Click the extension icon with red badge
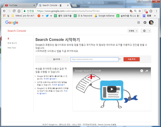 point(146,11)
